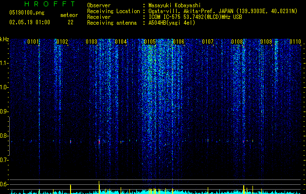Click the Observer field label
306x194 pixels.
tap(99, 5)
